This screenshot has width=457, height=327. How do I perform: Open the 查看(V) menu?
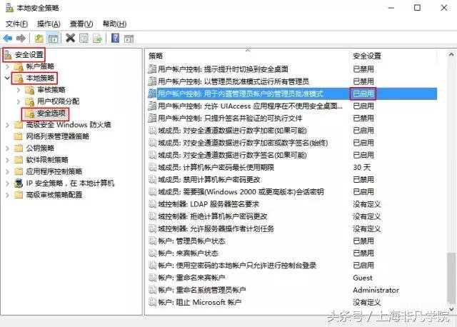(x=81, y=24)
